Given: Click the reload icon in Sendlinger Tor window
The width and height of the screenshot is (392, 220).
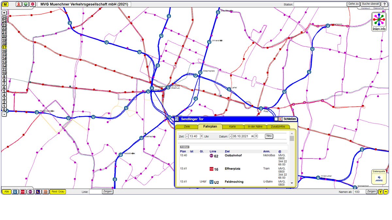Looking at the screenshot, I should pos(177,119).
